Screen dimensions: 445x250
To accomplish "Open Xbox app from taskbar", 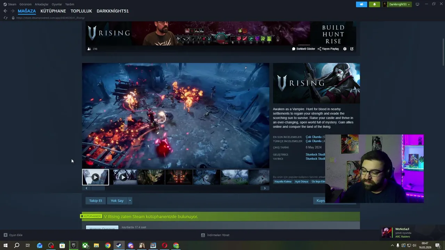I will (x=85, y=245).
